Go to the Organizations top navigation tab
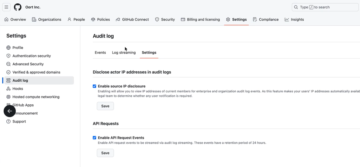This screenshot has width=360, height=167. point(47,19)
